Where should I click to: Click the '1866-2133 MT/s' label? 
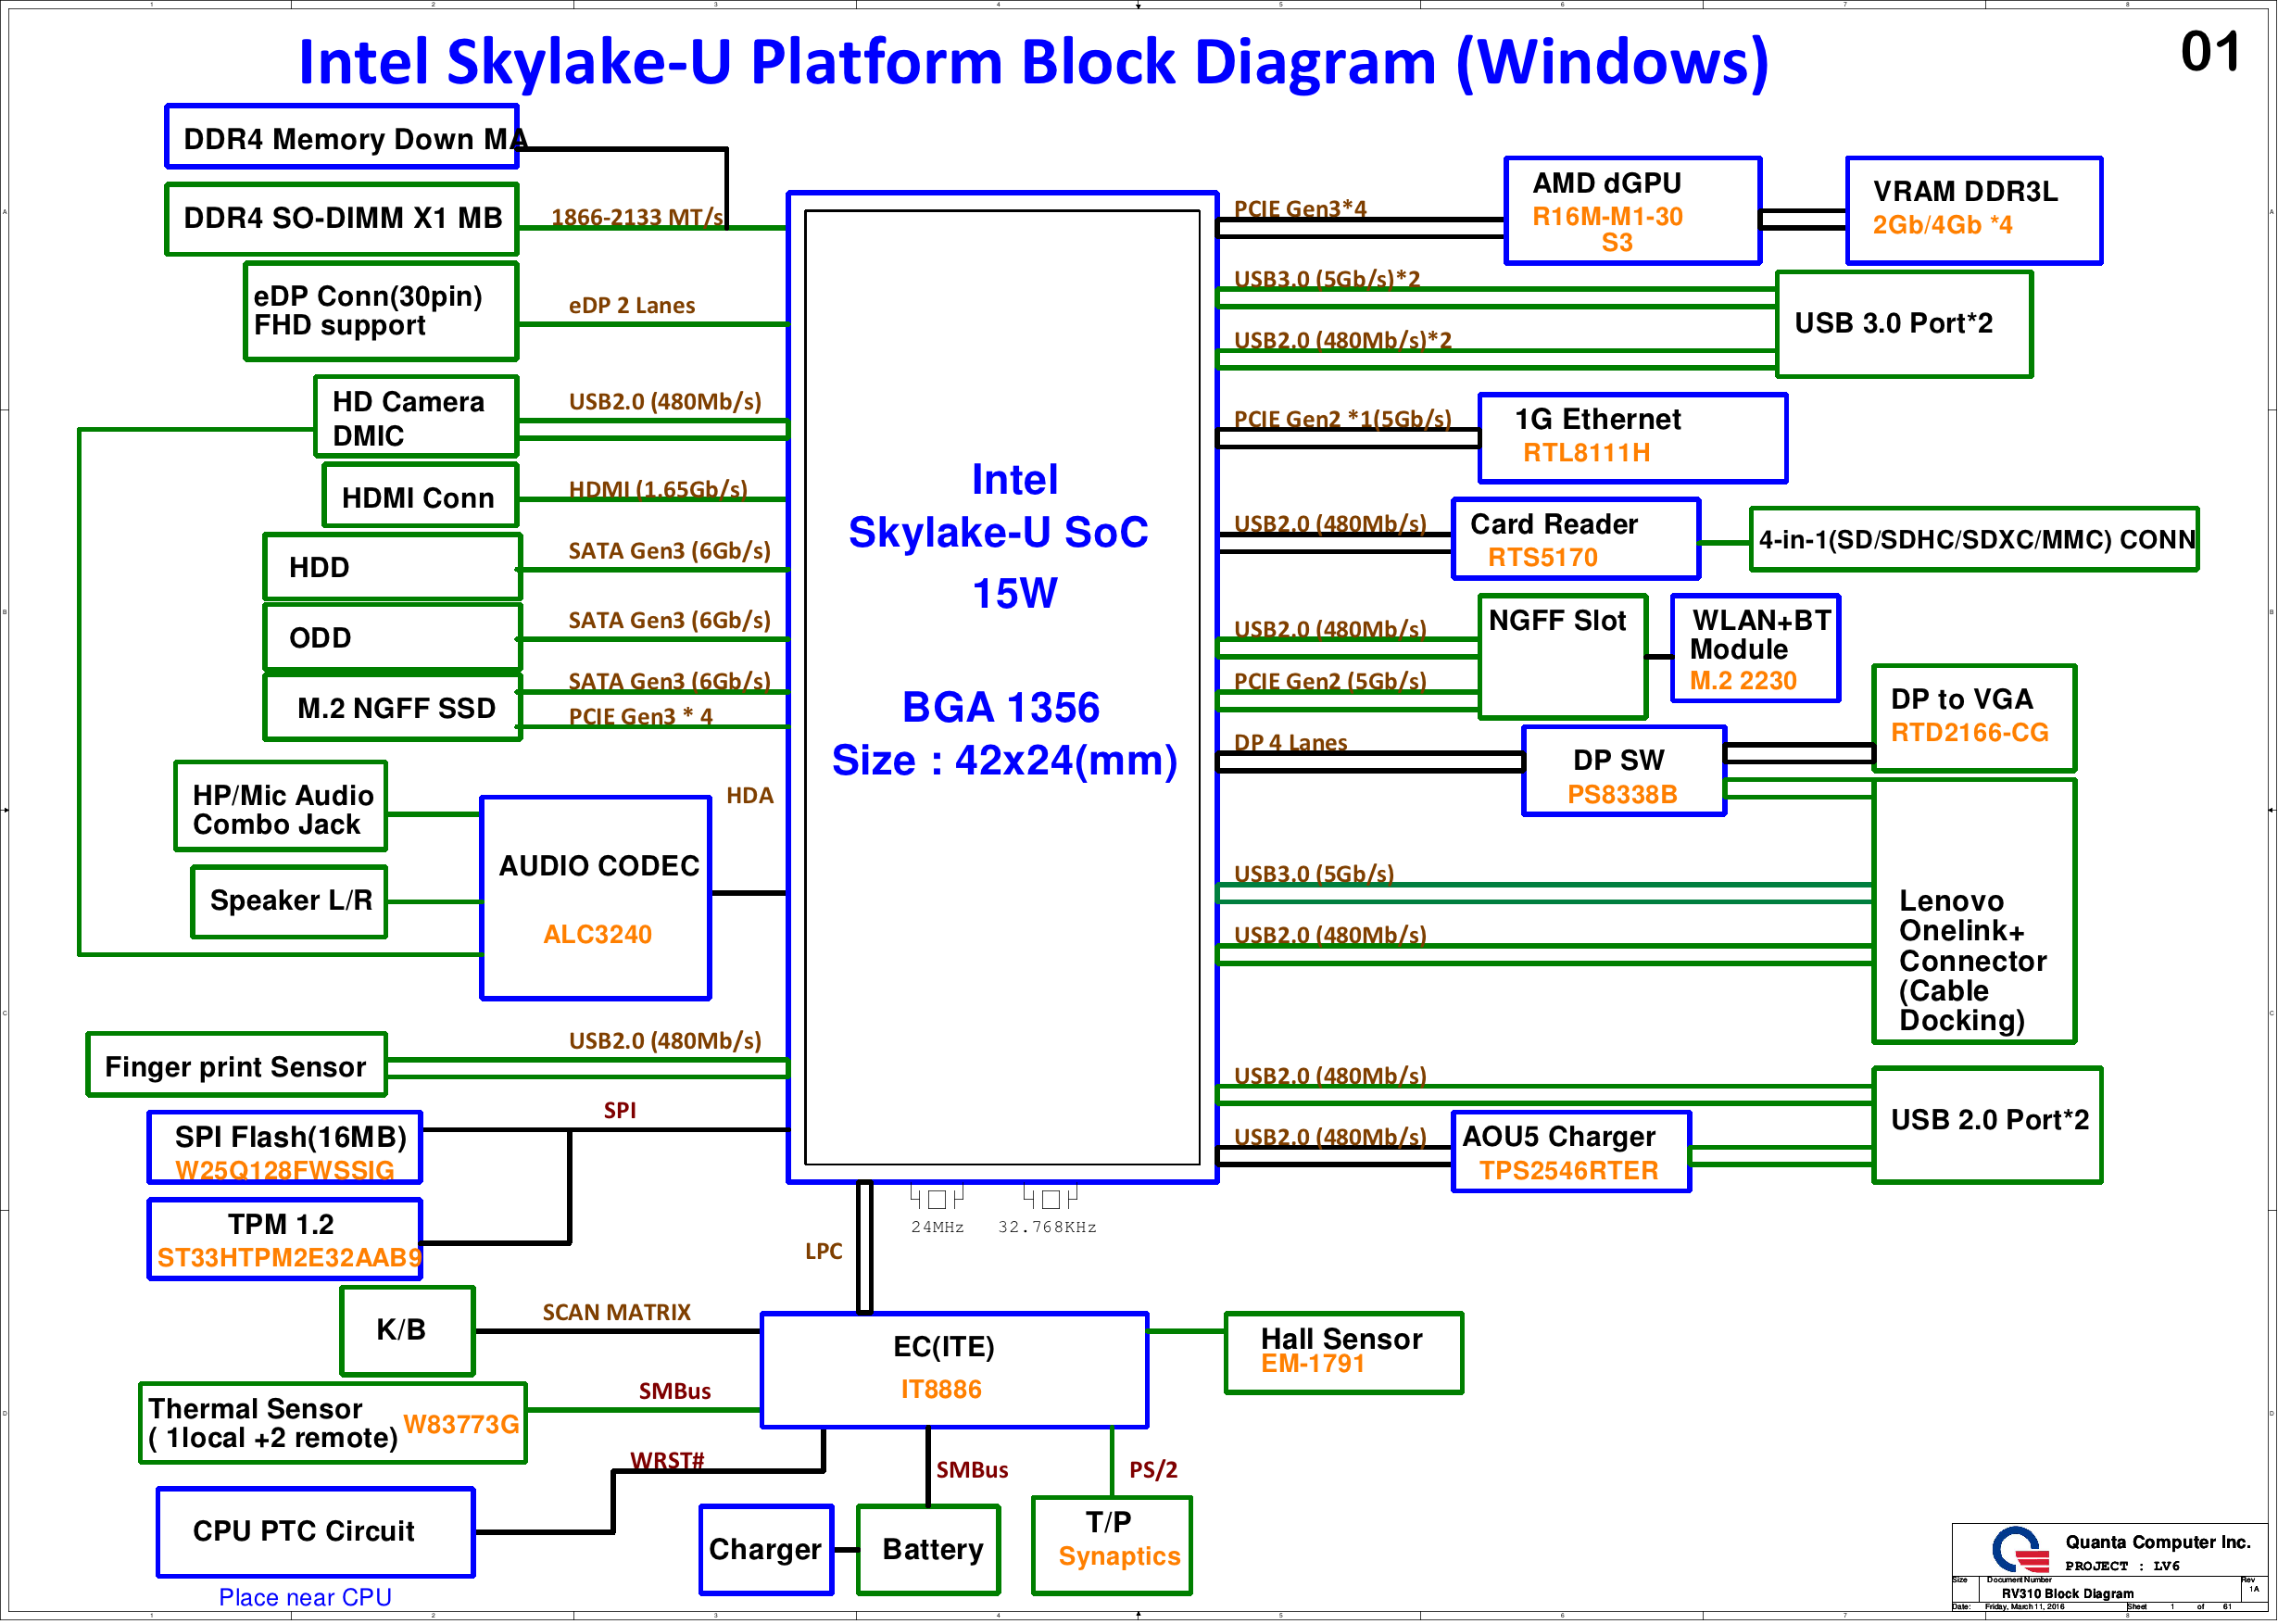pyautogui.click(x=637, y=217)
